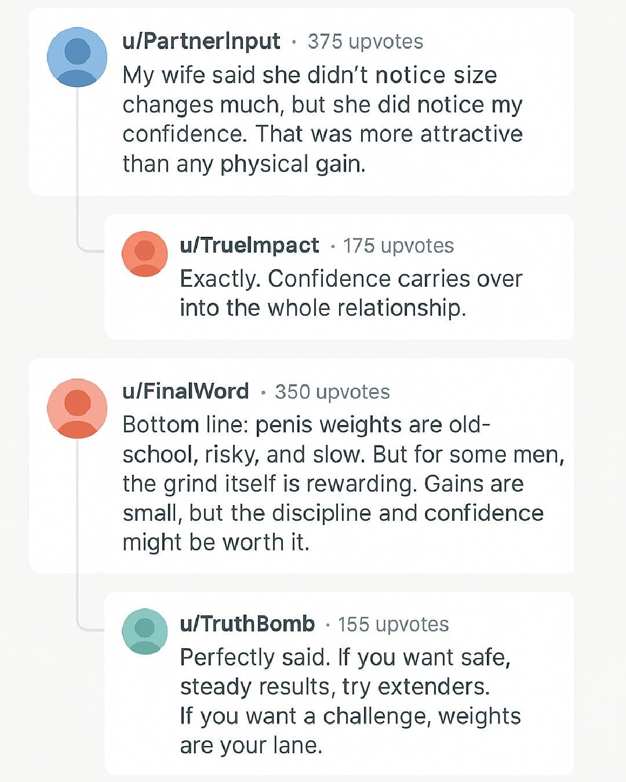Select the 155 upvotes count

(393, 624)
